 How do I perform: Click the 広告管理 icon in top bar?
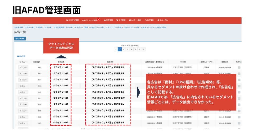point(104,20)
